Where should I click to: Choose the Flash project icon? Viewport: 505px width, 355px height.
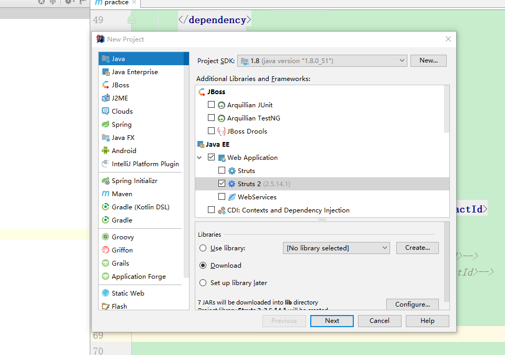[x=106, y=306]
